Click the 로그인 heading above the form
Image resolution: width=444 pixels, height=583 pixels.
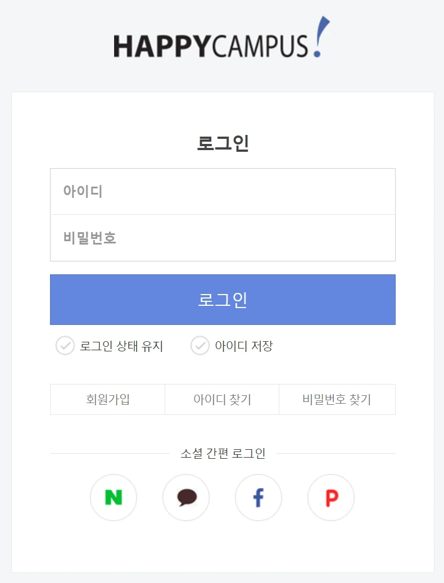coord(223,143)
